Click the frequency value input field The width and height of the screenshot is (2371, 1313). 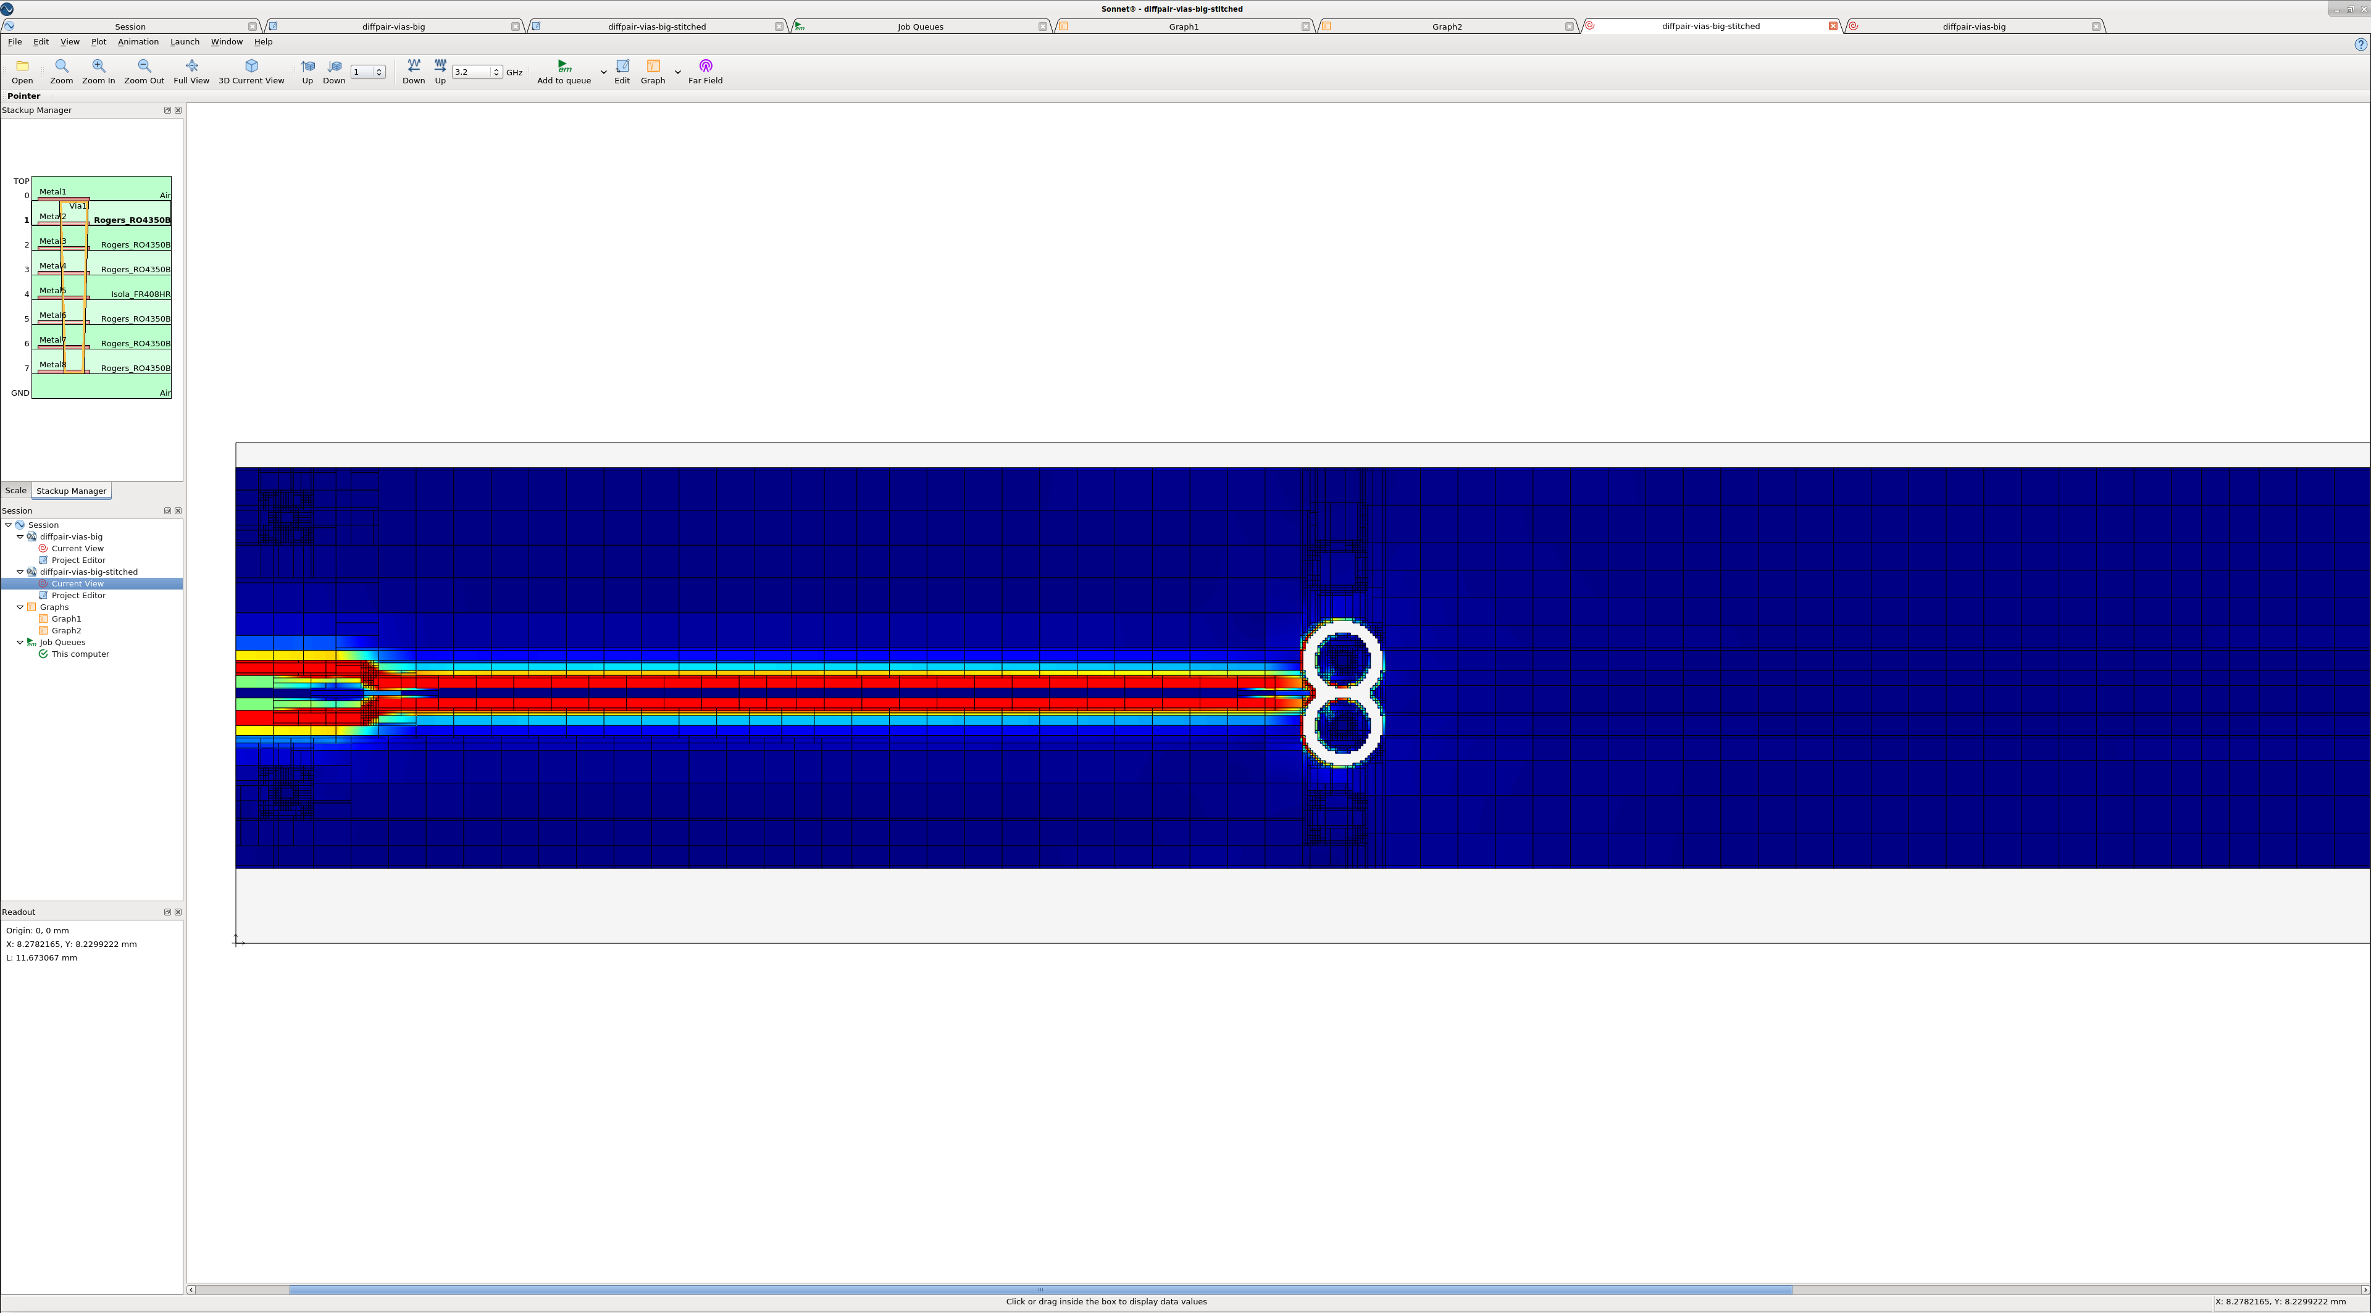click(471, 72)
